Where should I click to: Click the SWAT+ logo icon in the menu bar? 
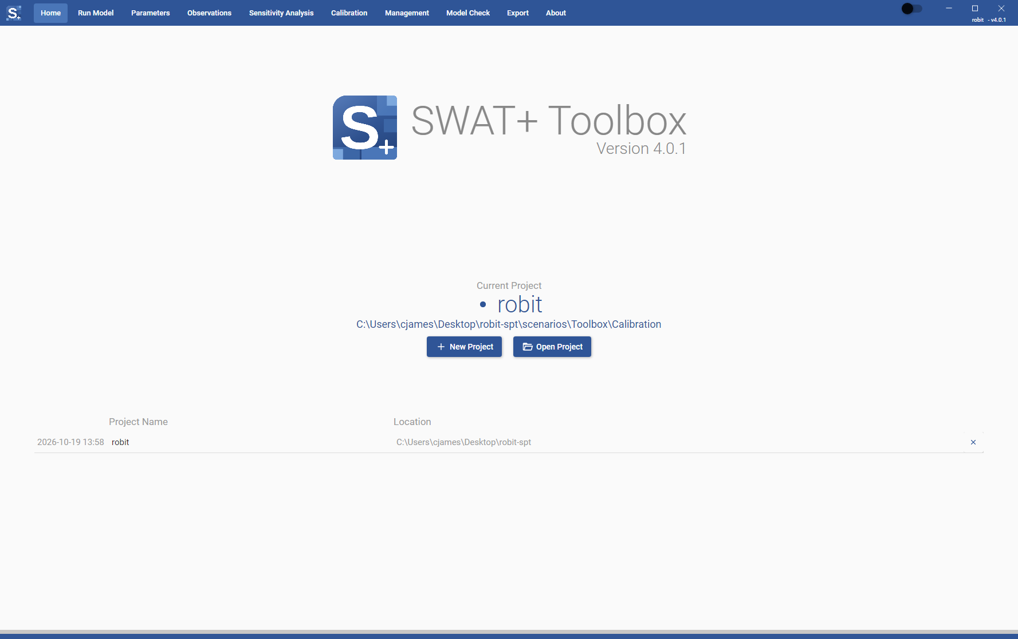coord(14,13)
